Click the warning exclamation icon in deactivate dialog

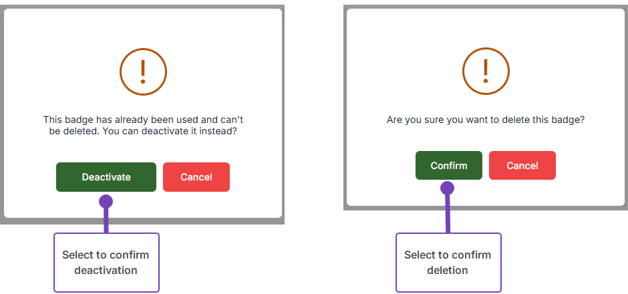coord(142,71)
